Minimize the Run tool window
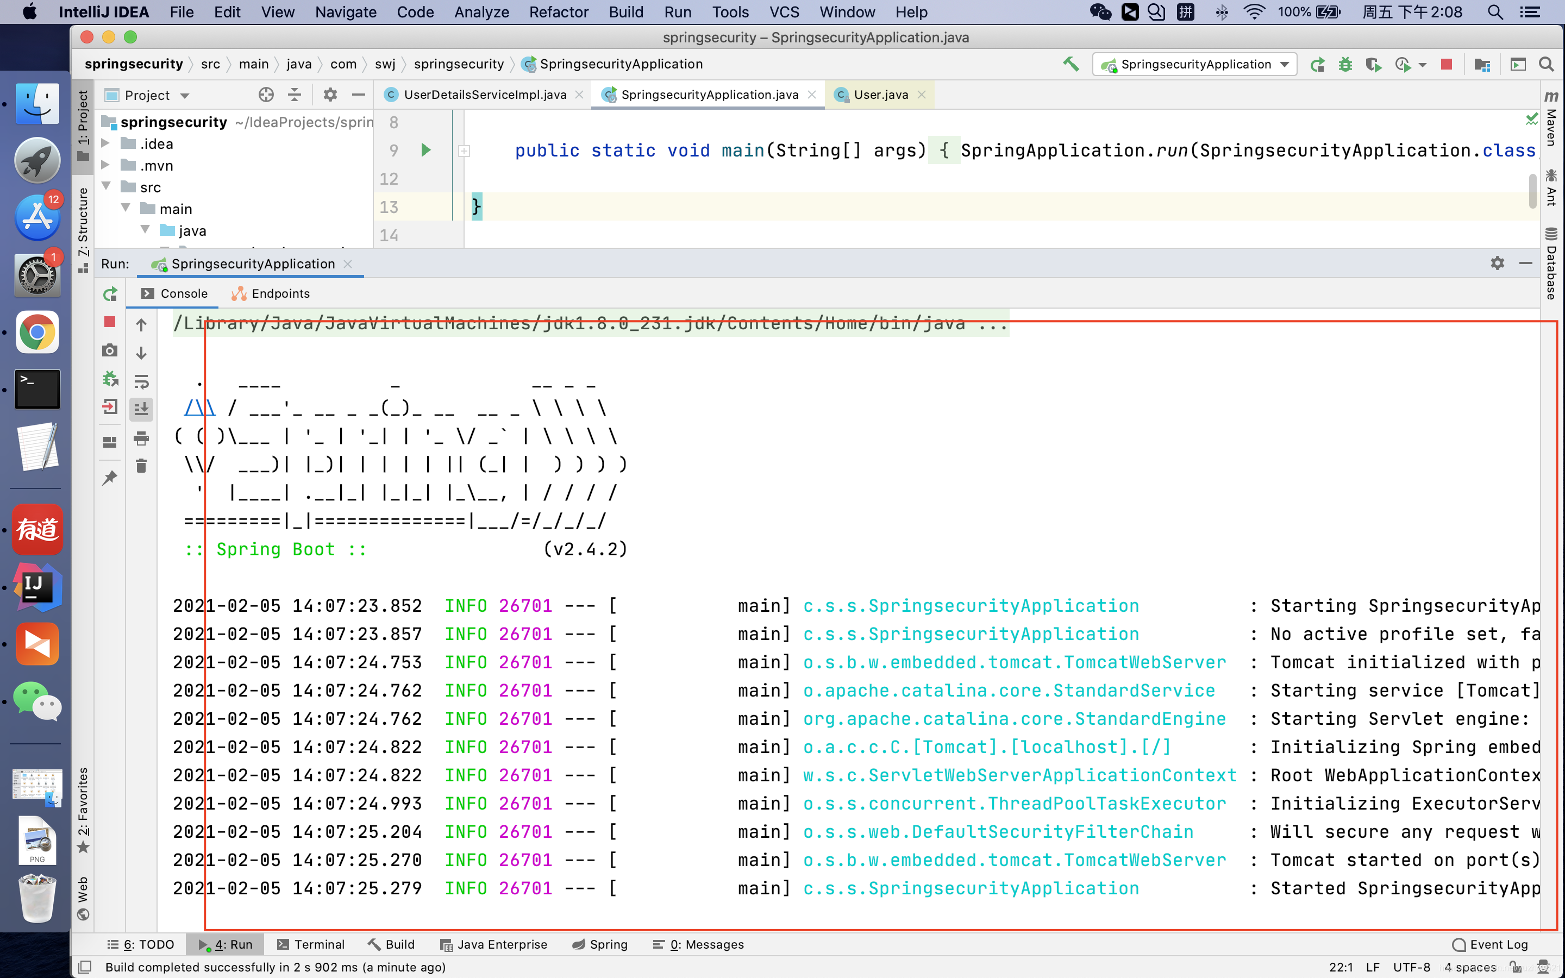1565x978 pixels. point(1525,264)
